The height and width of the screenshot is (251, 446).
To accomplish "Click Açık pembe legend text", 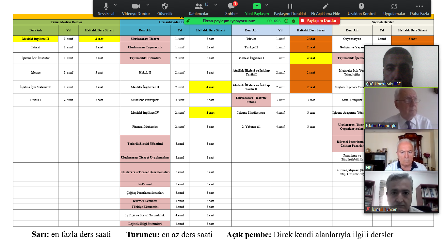I will (x=310, y=234).
